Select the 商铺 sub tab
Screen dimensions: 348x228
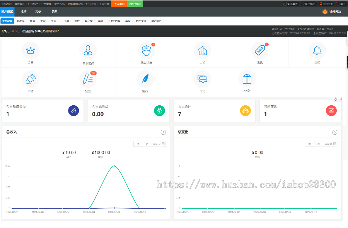pos(101,21)
